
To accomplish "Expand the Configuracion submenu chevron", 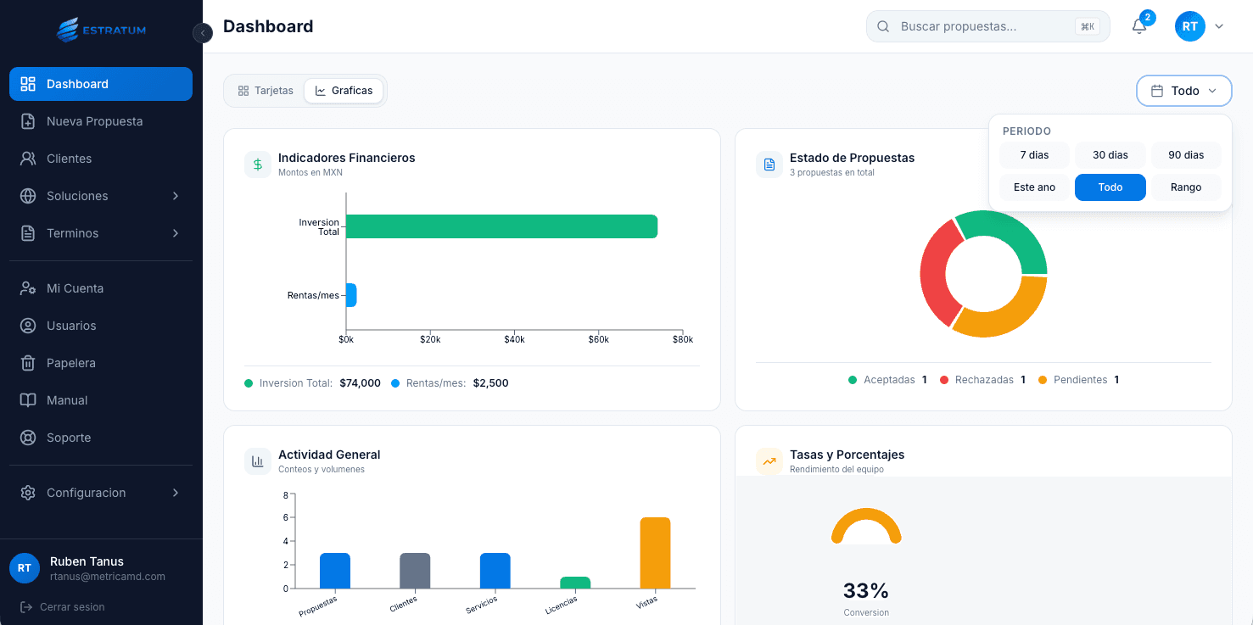I will tap(176, 493).
